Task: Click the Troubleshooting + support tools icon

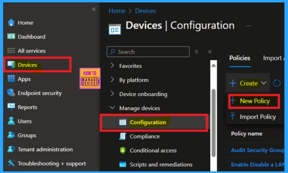Action: click(11, 163)
